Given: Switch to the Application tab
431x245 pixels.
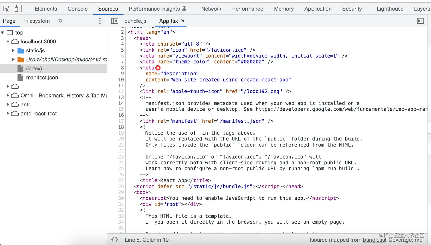Looking at the screenshot, I should pyautogui.click(x=318, y=9).
